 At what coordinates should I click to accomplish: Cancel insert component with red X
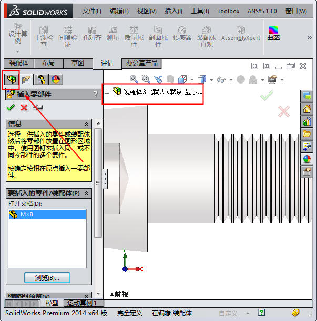24,108
